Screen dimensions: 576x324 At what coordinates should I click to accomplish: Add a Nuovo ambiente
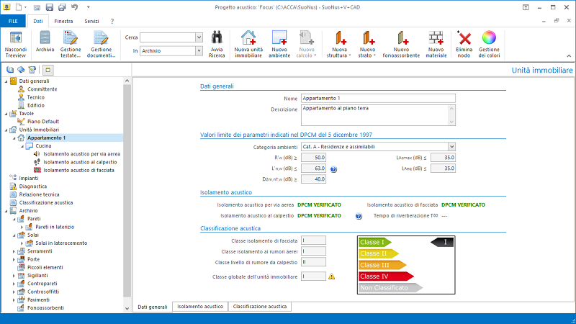click(x=279, y=45)
